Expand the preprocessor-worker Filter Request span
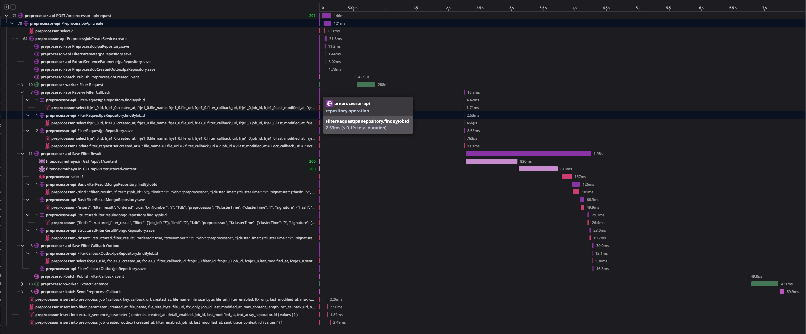This screenshot has width=806, height=334. pyautogui.click(x=22, y=85)
